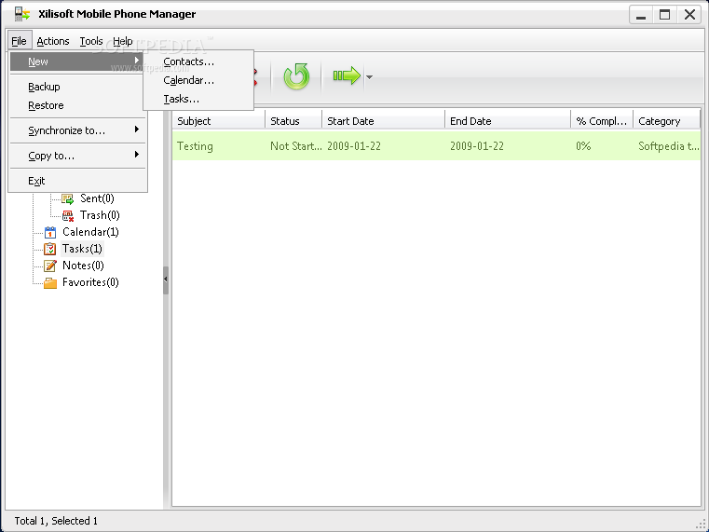Sort by the Category column header

(666, 121)
